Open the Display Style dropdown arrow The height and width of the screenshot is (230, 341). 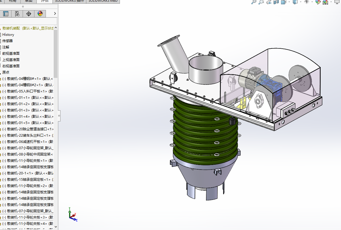pos(301,2)
